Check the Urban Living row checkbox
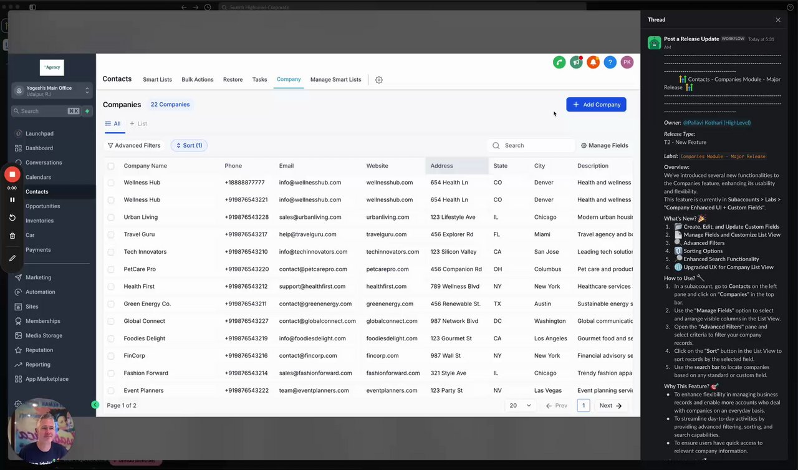Image resolution: width=798 pixels, height=470 pixels. (x=111, y=218)
